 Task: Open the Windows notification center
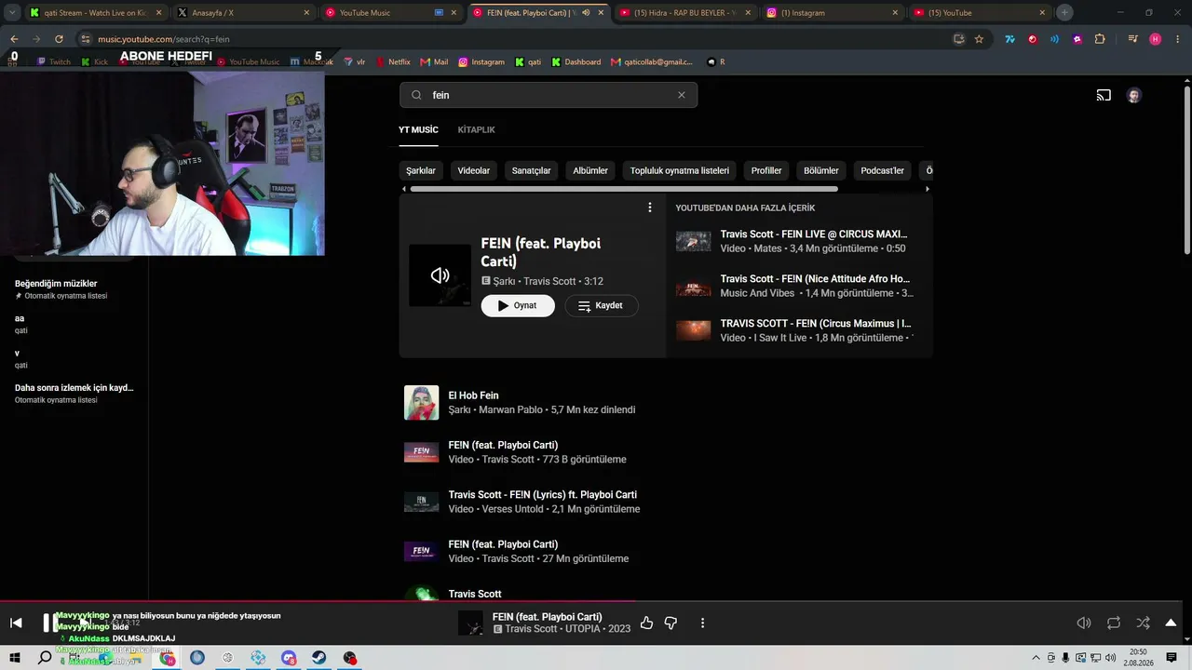click(x=1172, y=658)
